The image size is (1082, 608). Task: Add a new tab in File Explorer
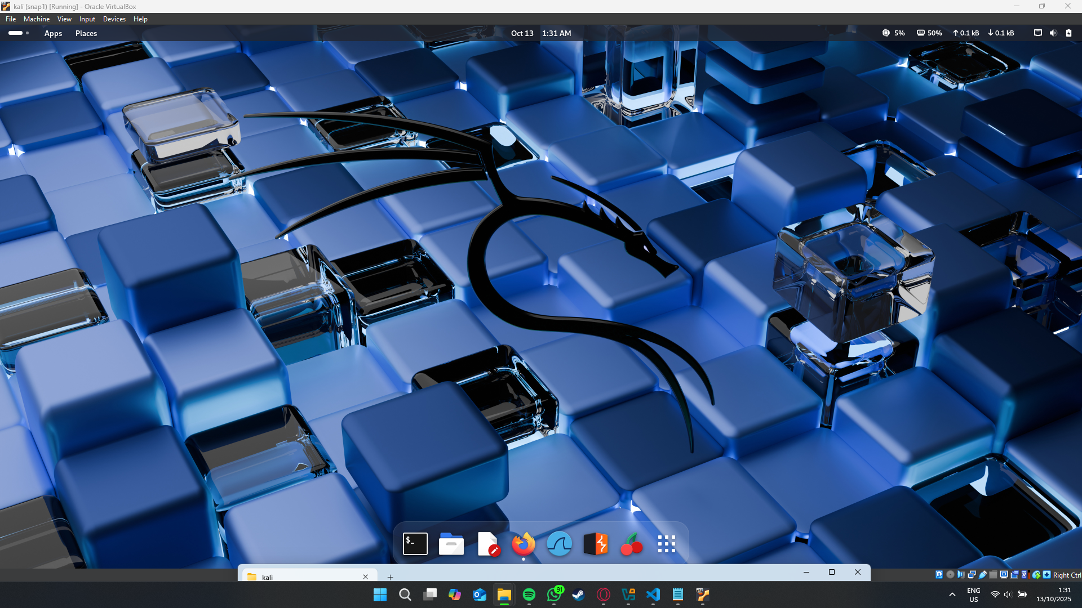pyautogui.click(x=390, y=576)
